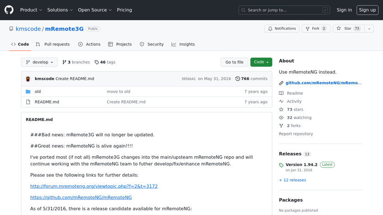The width and height of the screenshot is (383, 215).
Task: Expand the develop branch dropdown
Action: 40,62
